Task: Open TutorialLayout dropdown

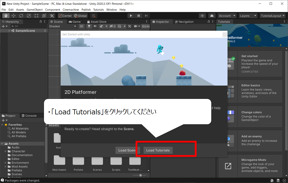Action: pos(273,16)
